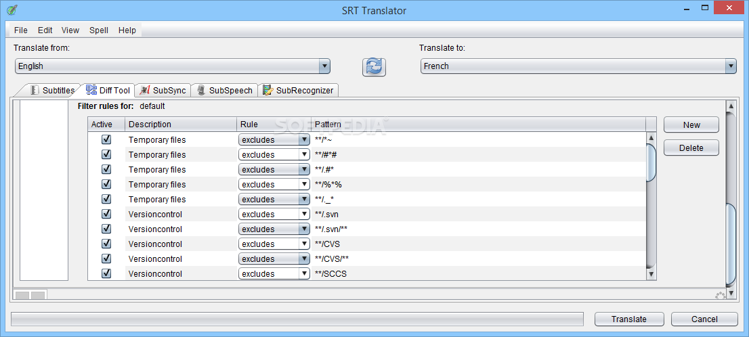Select the **/SCCS pattern cell
Screen dimensions: 749x337
pos(478,273)
